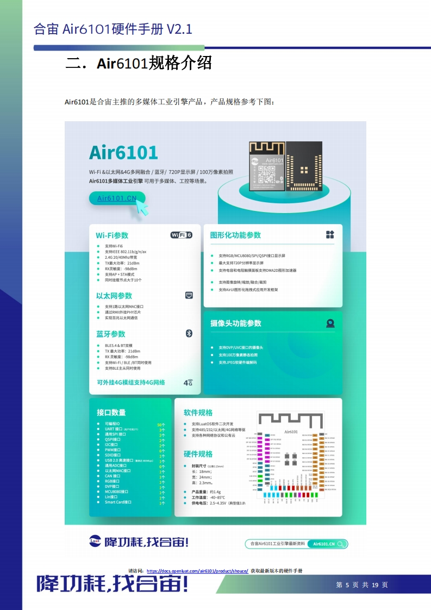Click the mouse cursor arrow graphic
Image resolution: width=431 pixels, height=610 pixels.
[x=142, y=207]
